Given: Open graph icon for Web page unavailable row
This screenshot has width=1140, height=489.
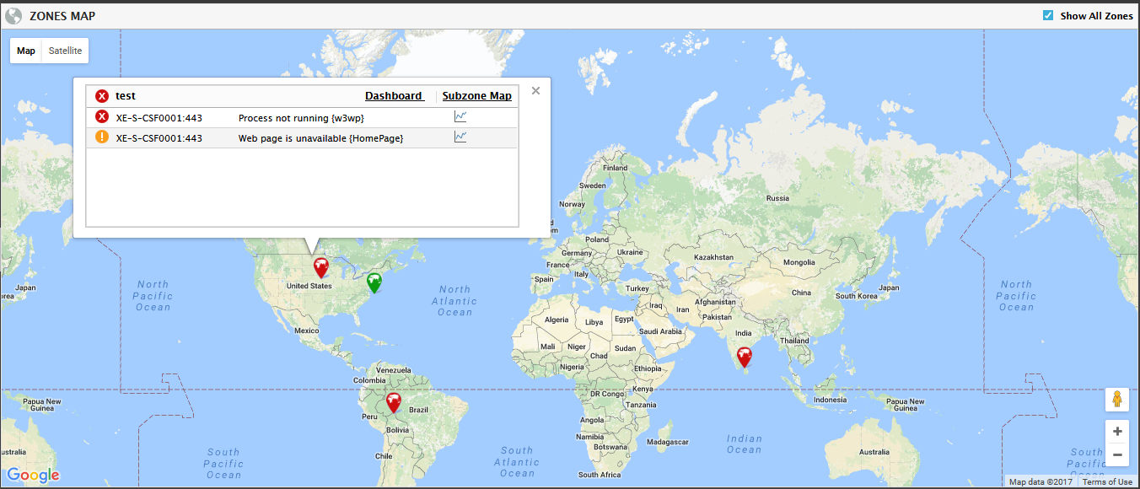Looking at the screenshot, I should tap(460, 137).
